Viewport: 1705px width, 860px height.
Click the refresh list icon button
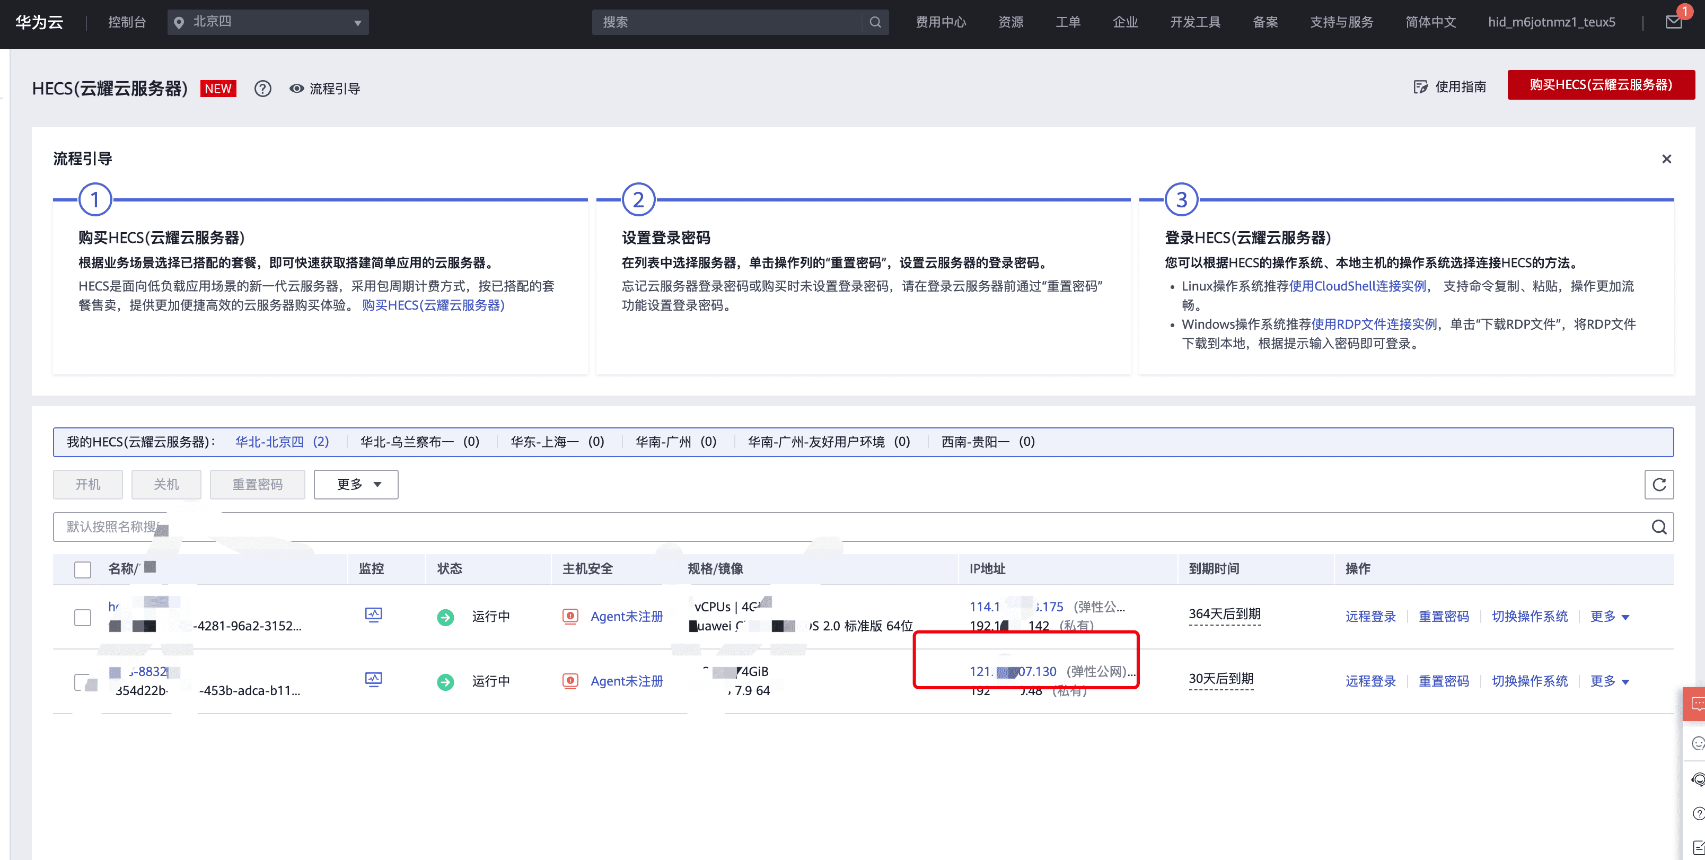1659,485
